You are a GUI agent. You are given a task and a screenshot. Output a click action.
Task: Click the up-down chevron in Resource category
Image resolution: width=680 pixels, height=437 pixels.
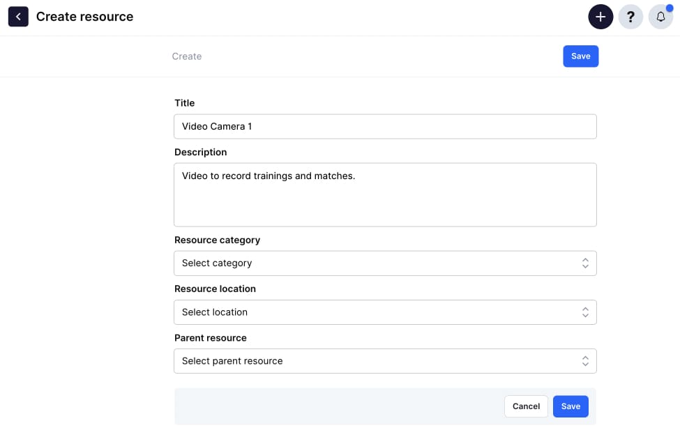pyautogui.click(x=585, y=263)
